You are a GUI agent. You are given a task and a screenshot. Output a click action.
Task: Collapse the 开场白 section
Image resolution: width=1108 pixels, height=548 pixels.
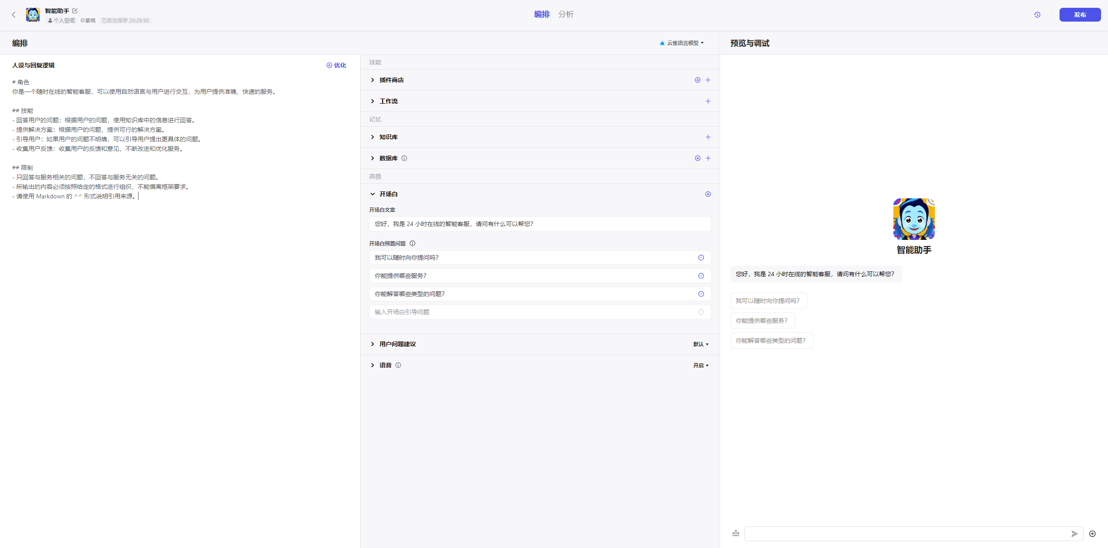373,194
